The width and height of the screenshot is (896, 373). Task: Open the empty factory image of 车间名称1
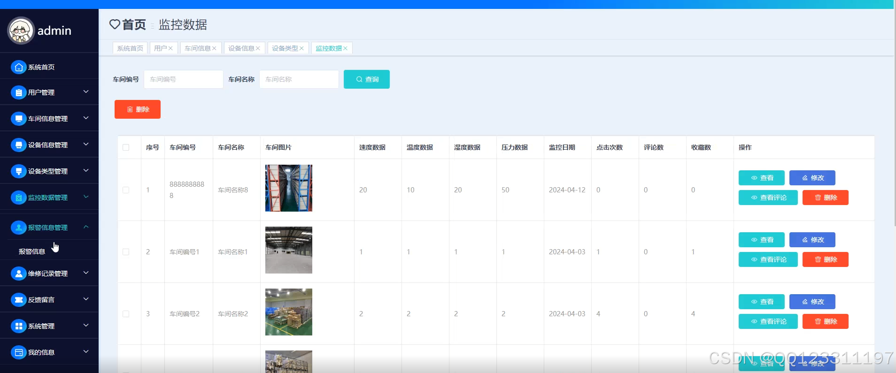289,250
